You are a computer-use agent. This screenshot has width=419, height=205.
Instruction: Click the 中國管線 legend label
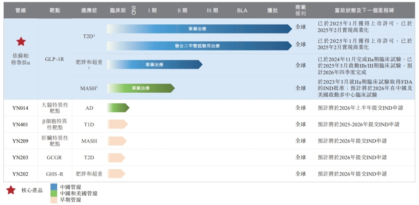(x=70, y=187)
